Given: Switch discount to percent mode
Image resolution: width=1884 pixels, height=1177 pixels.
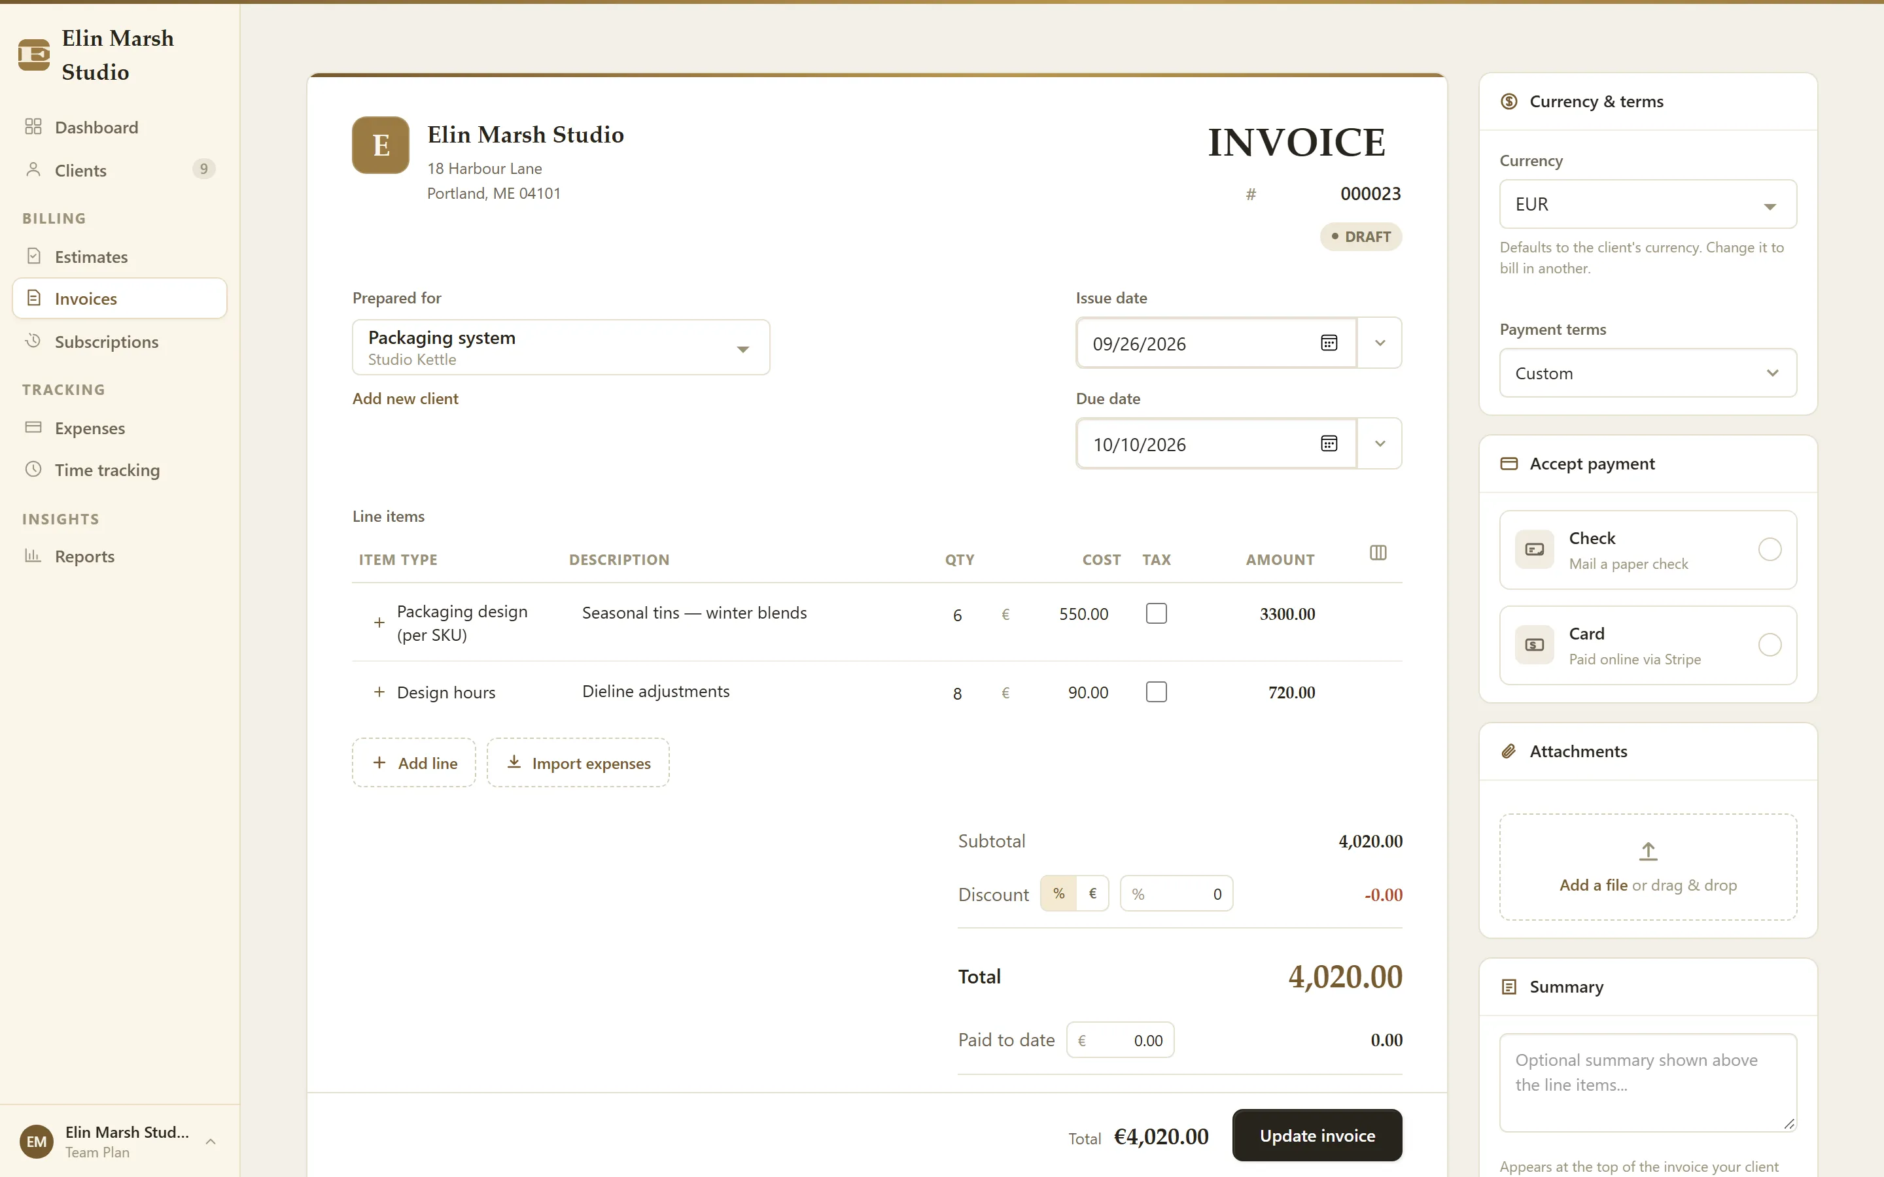Looking at the screenshot, I should pyautogui.click(x=1059, y=894).
